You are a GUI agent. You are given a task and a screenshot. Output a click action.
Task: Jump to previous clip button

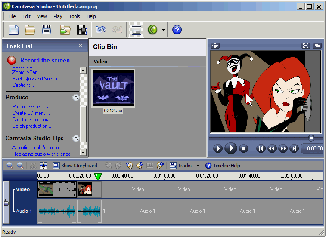tap(261, 148)
